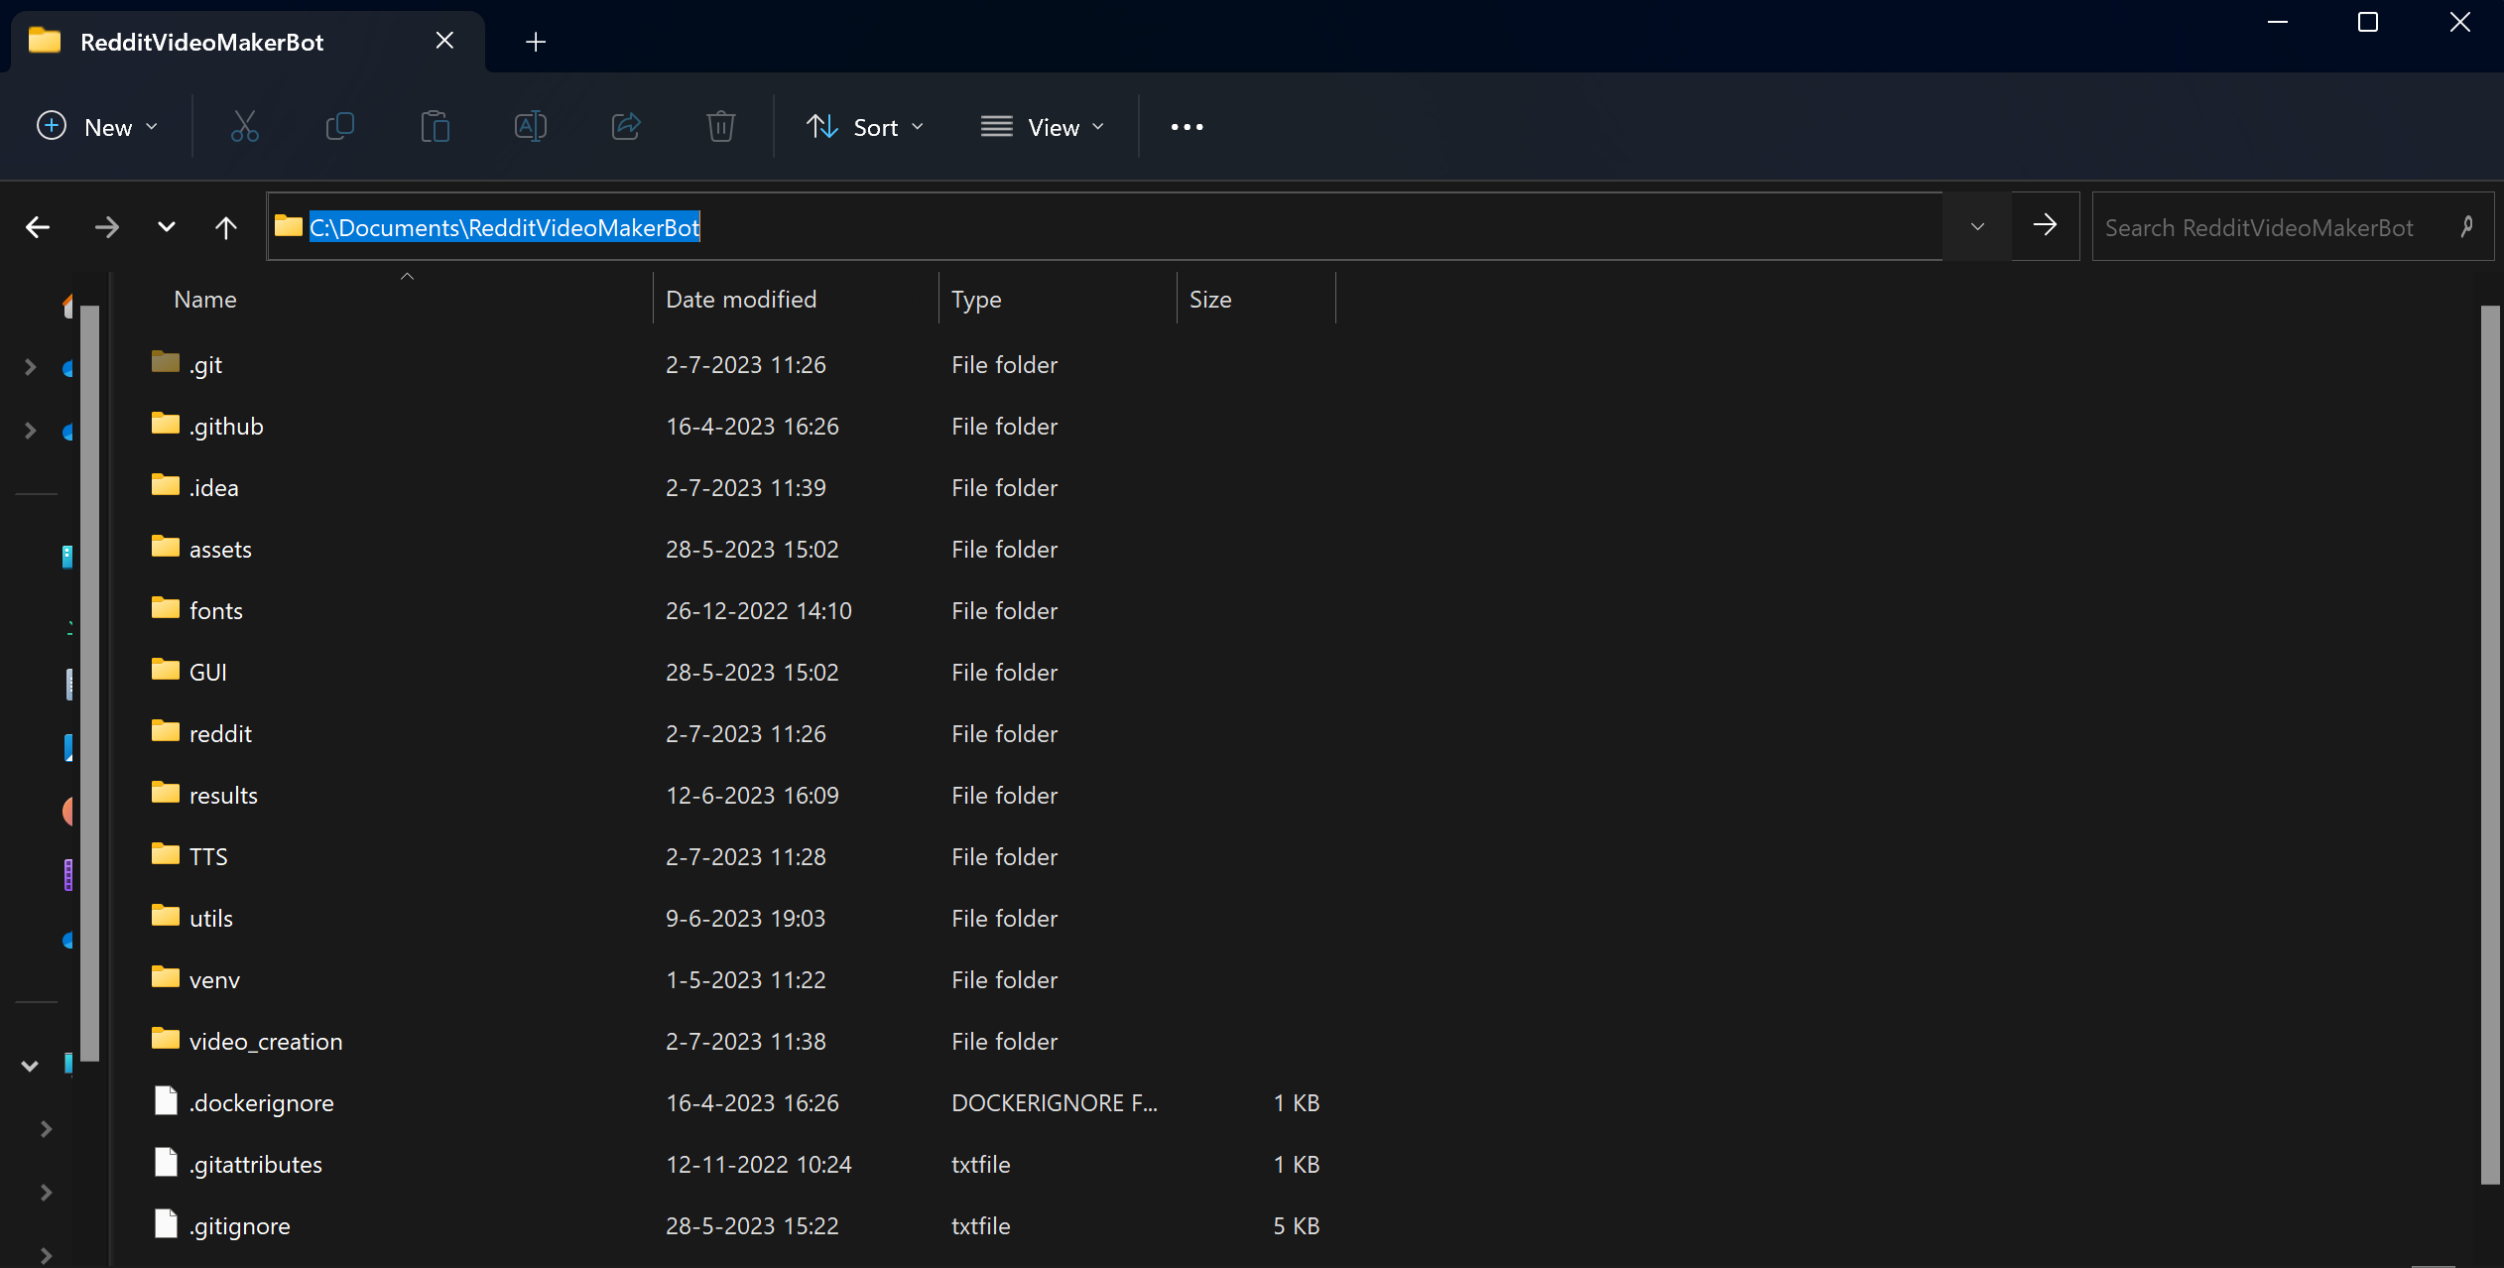Select the video_creation folder name

coord(266,1042)
